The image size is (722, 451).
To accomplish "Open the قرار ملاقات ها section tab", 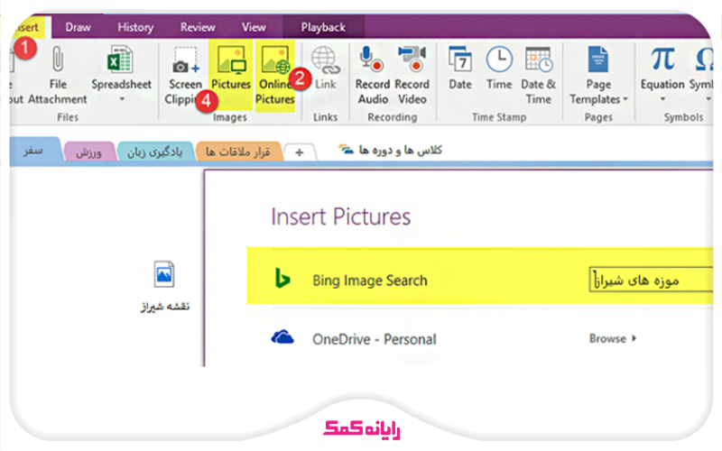I will pyautogui.click(x=238, y=152).
